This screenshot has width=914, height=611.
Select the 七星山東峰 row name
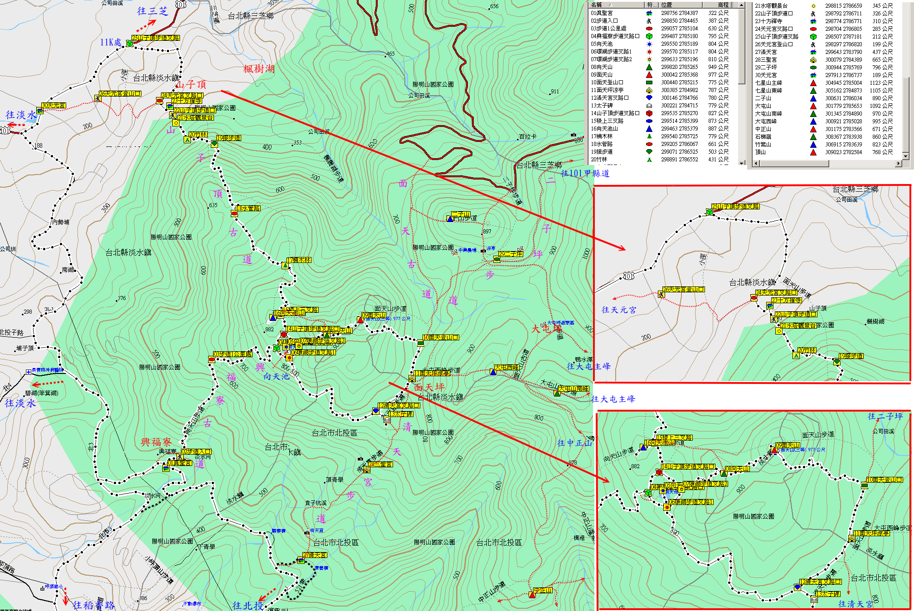coord(768,91)
